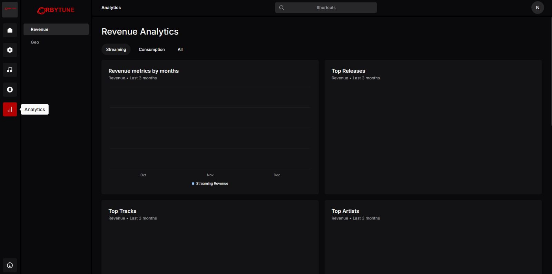
Task: Open the music note section
Action: click(10, 70)
